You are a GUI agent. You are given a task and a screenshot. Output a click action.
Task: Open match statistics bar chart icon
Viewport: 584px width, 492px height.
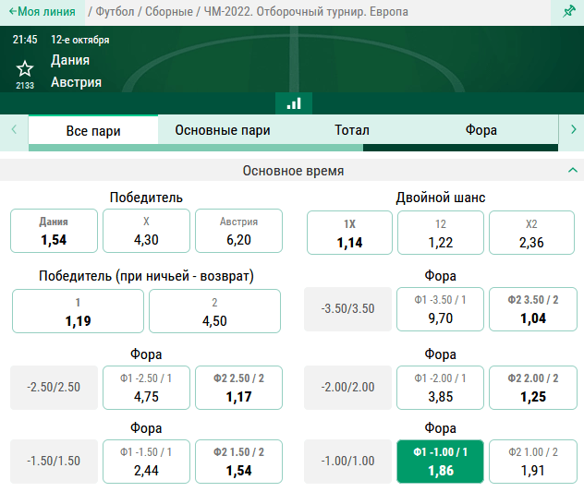click(294, 103)
